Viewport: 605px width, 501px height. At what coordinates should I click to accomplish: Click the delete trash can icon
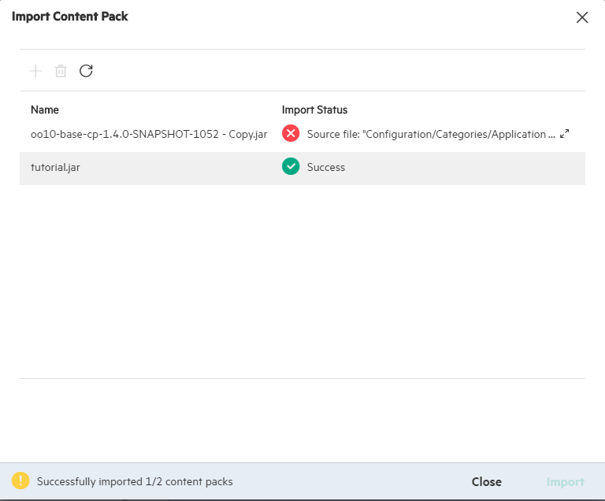click(61, 71)
